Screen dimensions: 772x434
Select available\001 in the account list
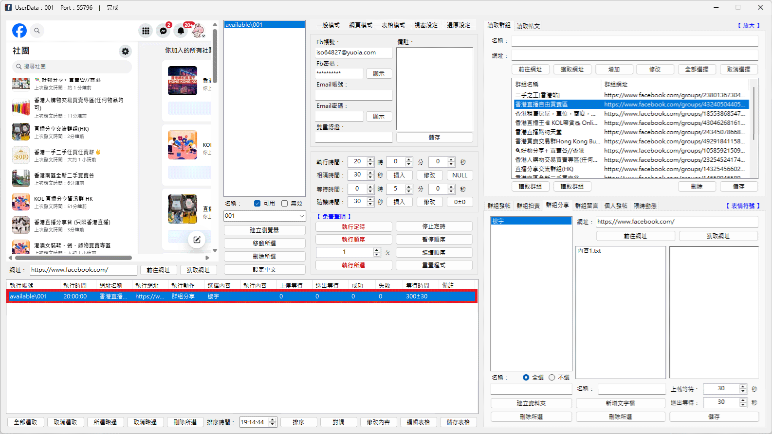point(264,25)
